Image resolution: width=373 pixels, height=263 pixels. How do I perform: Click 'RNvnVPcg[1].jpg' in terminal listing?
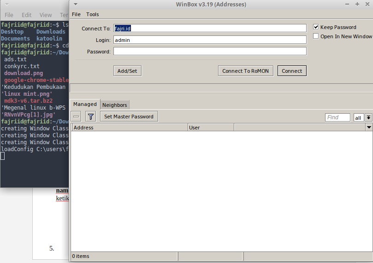tap(28, 115)
